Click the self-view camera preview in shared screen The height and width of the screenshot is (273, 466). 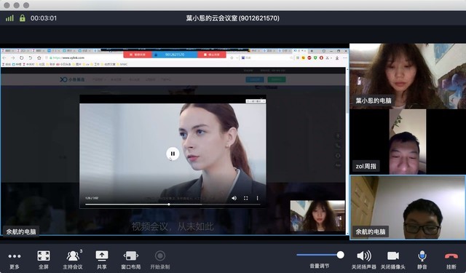(x=317, y=216)
